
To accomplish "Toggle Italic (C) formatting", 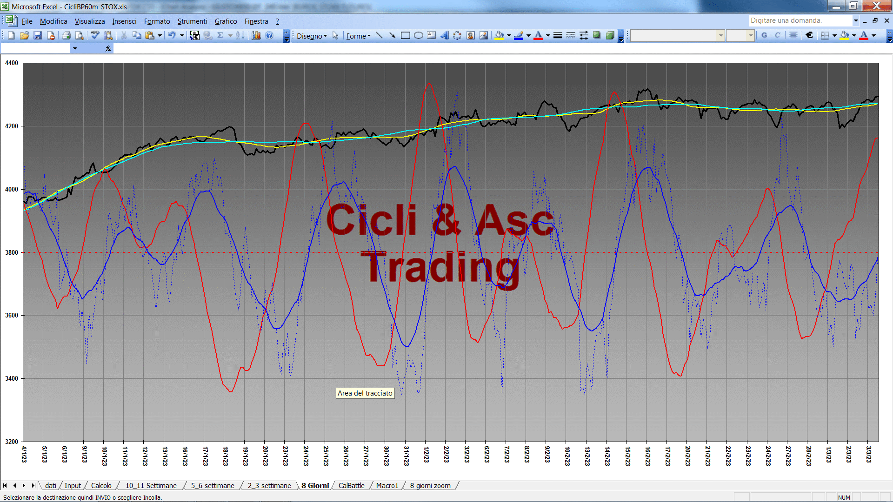I will 777,35.
